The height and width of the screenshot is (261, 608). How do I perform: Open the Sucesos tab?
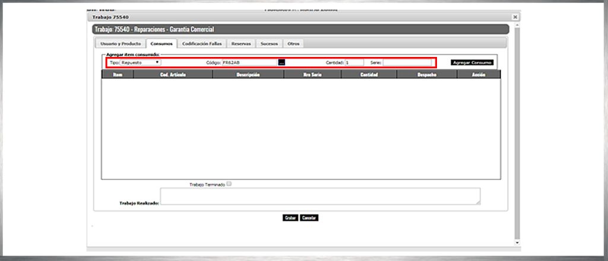[x=269, y=44]
